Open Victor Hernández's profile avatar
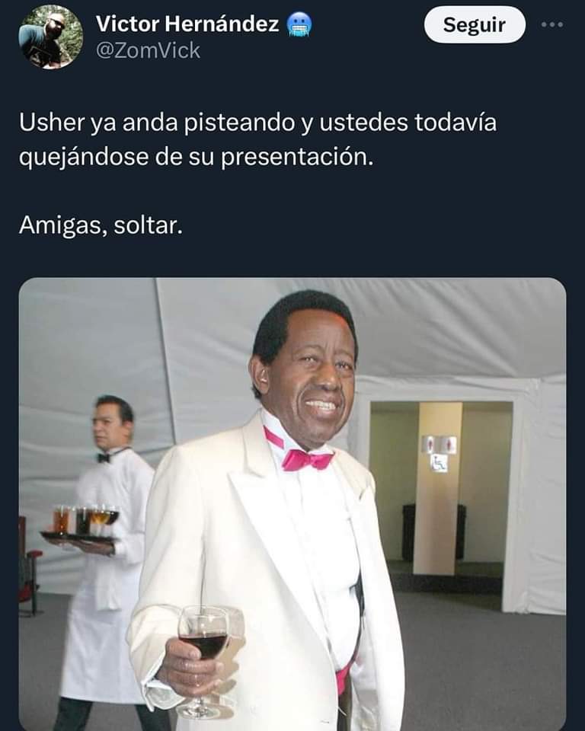Screen dimensions: 585x731 (51, 37)
